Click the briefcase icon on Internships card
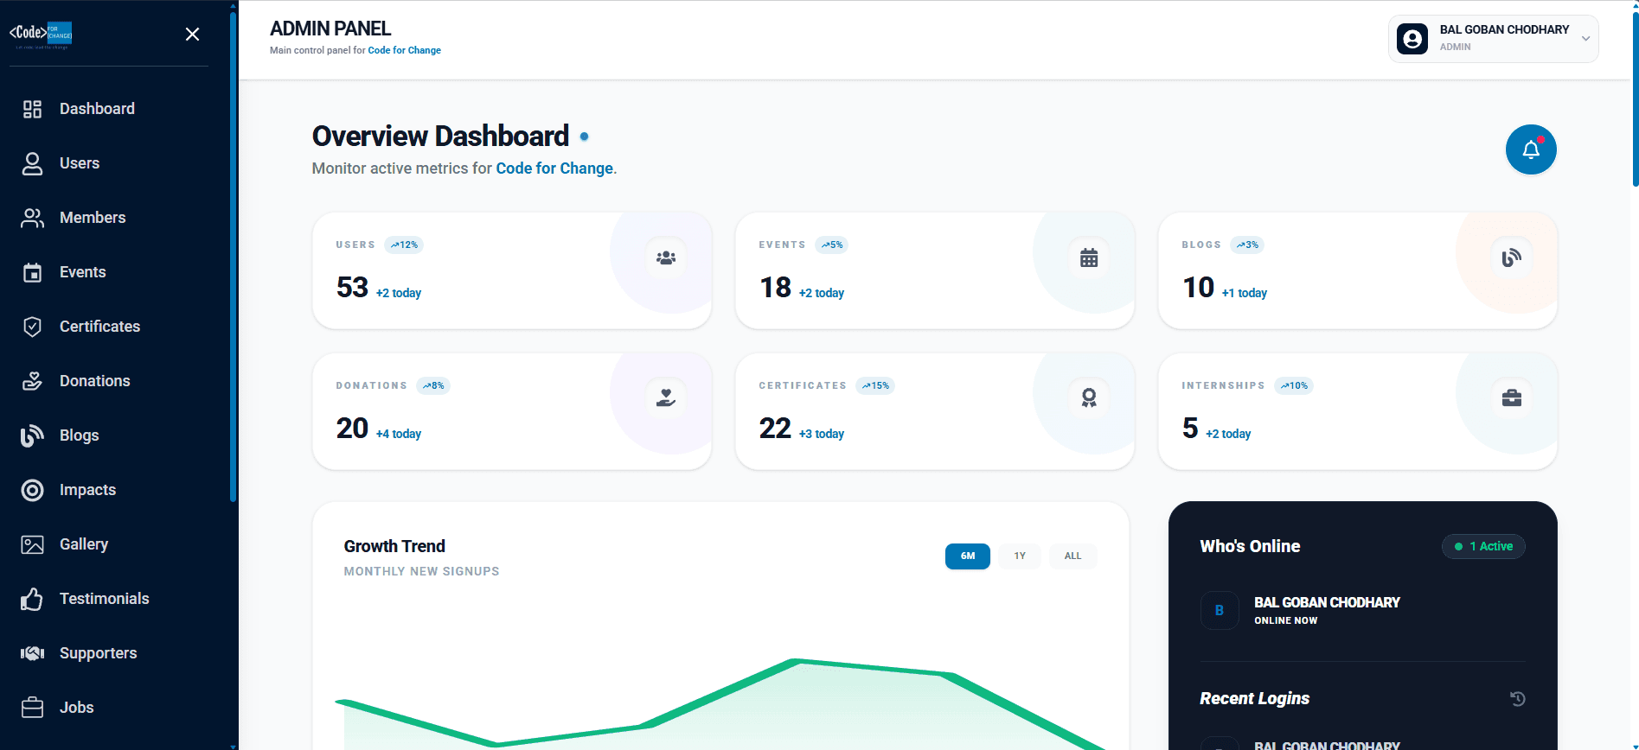 click(x=1512, y=398)
